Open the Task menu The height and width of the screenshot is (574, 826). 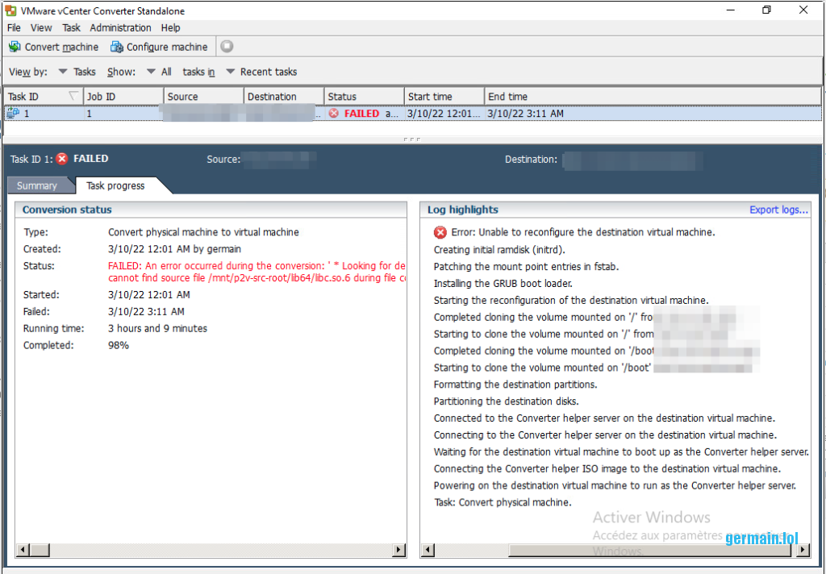tap(71, 27)
